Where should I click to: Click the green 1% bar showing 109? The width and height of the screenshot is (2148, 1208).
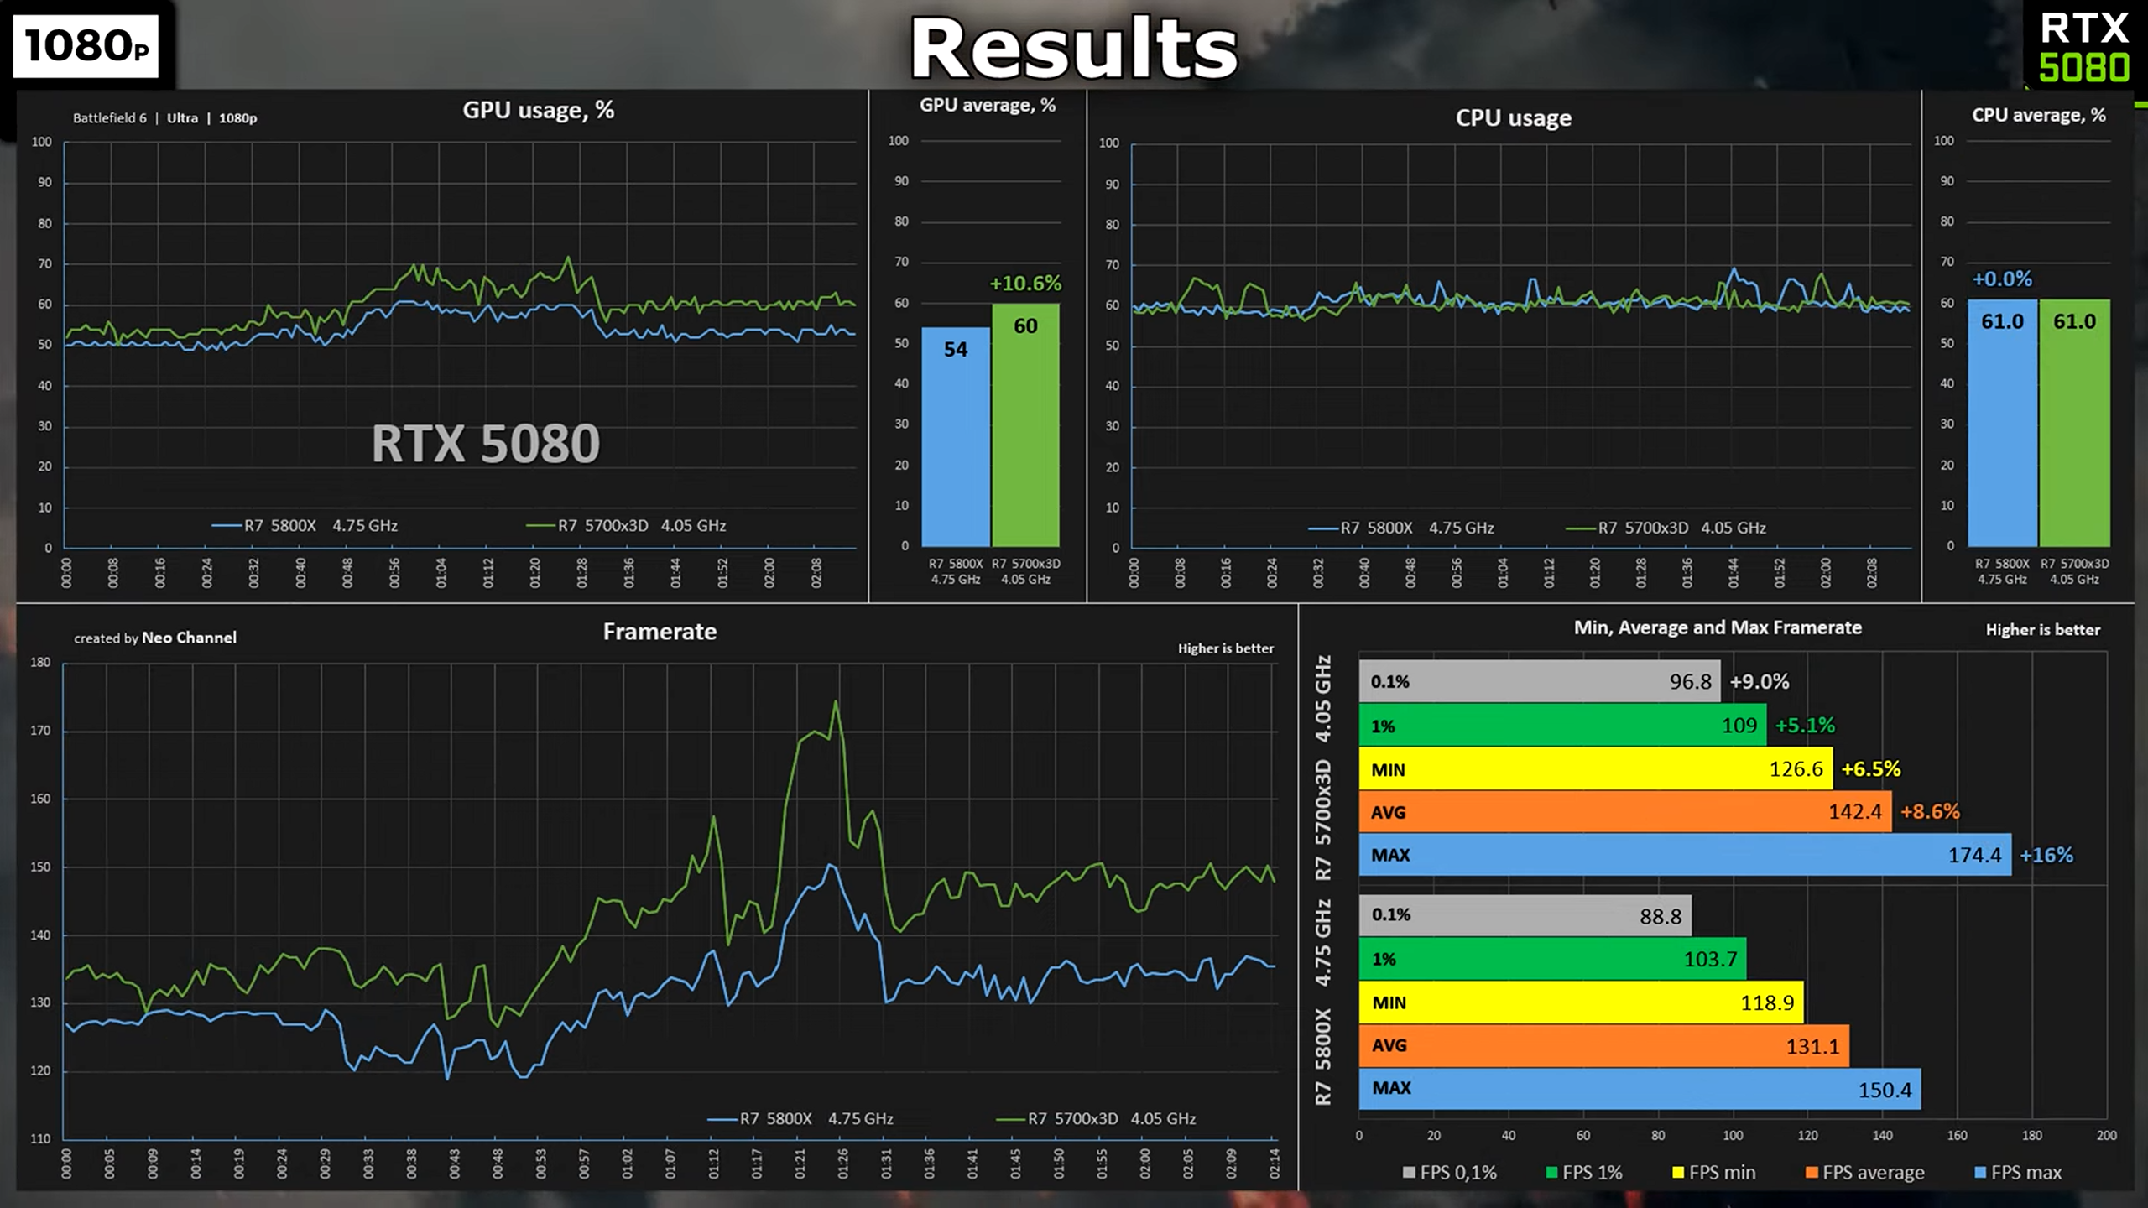tap(1562, 726)
